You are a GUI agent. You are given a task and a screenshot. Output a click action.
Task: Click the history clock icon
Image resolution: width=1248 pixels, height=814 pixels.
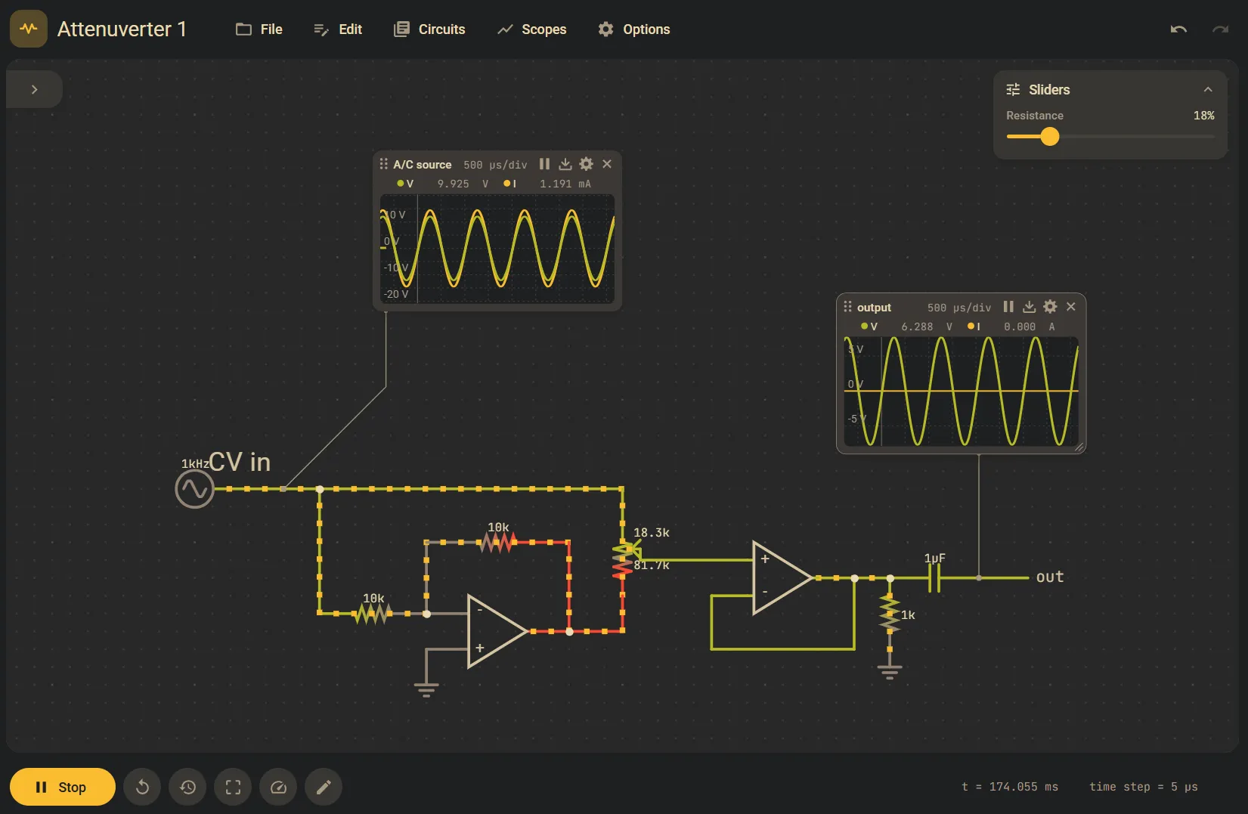pyautogui.click(x=187, y=788)
